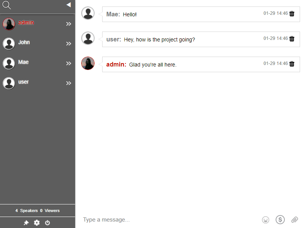The height and width of the screenshot is (228, 305).
Task: Select John in the user list
Action: tap(24, 42)
